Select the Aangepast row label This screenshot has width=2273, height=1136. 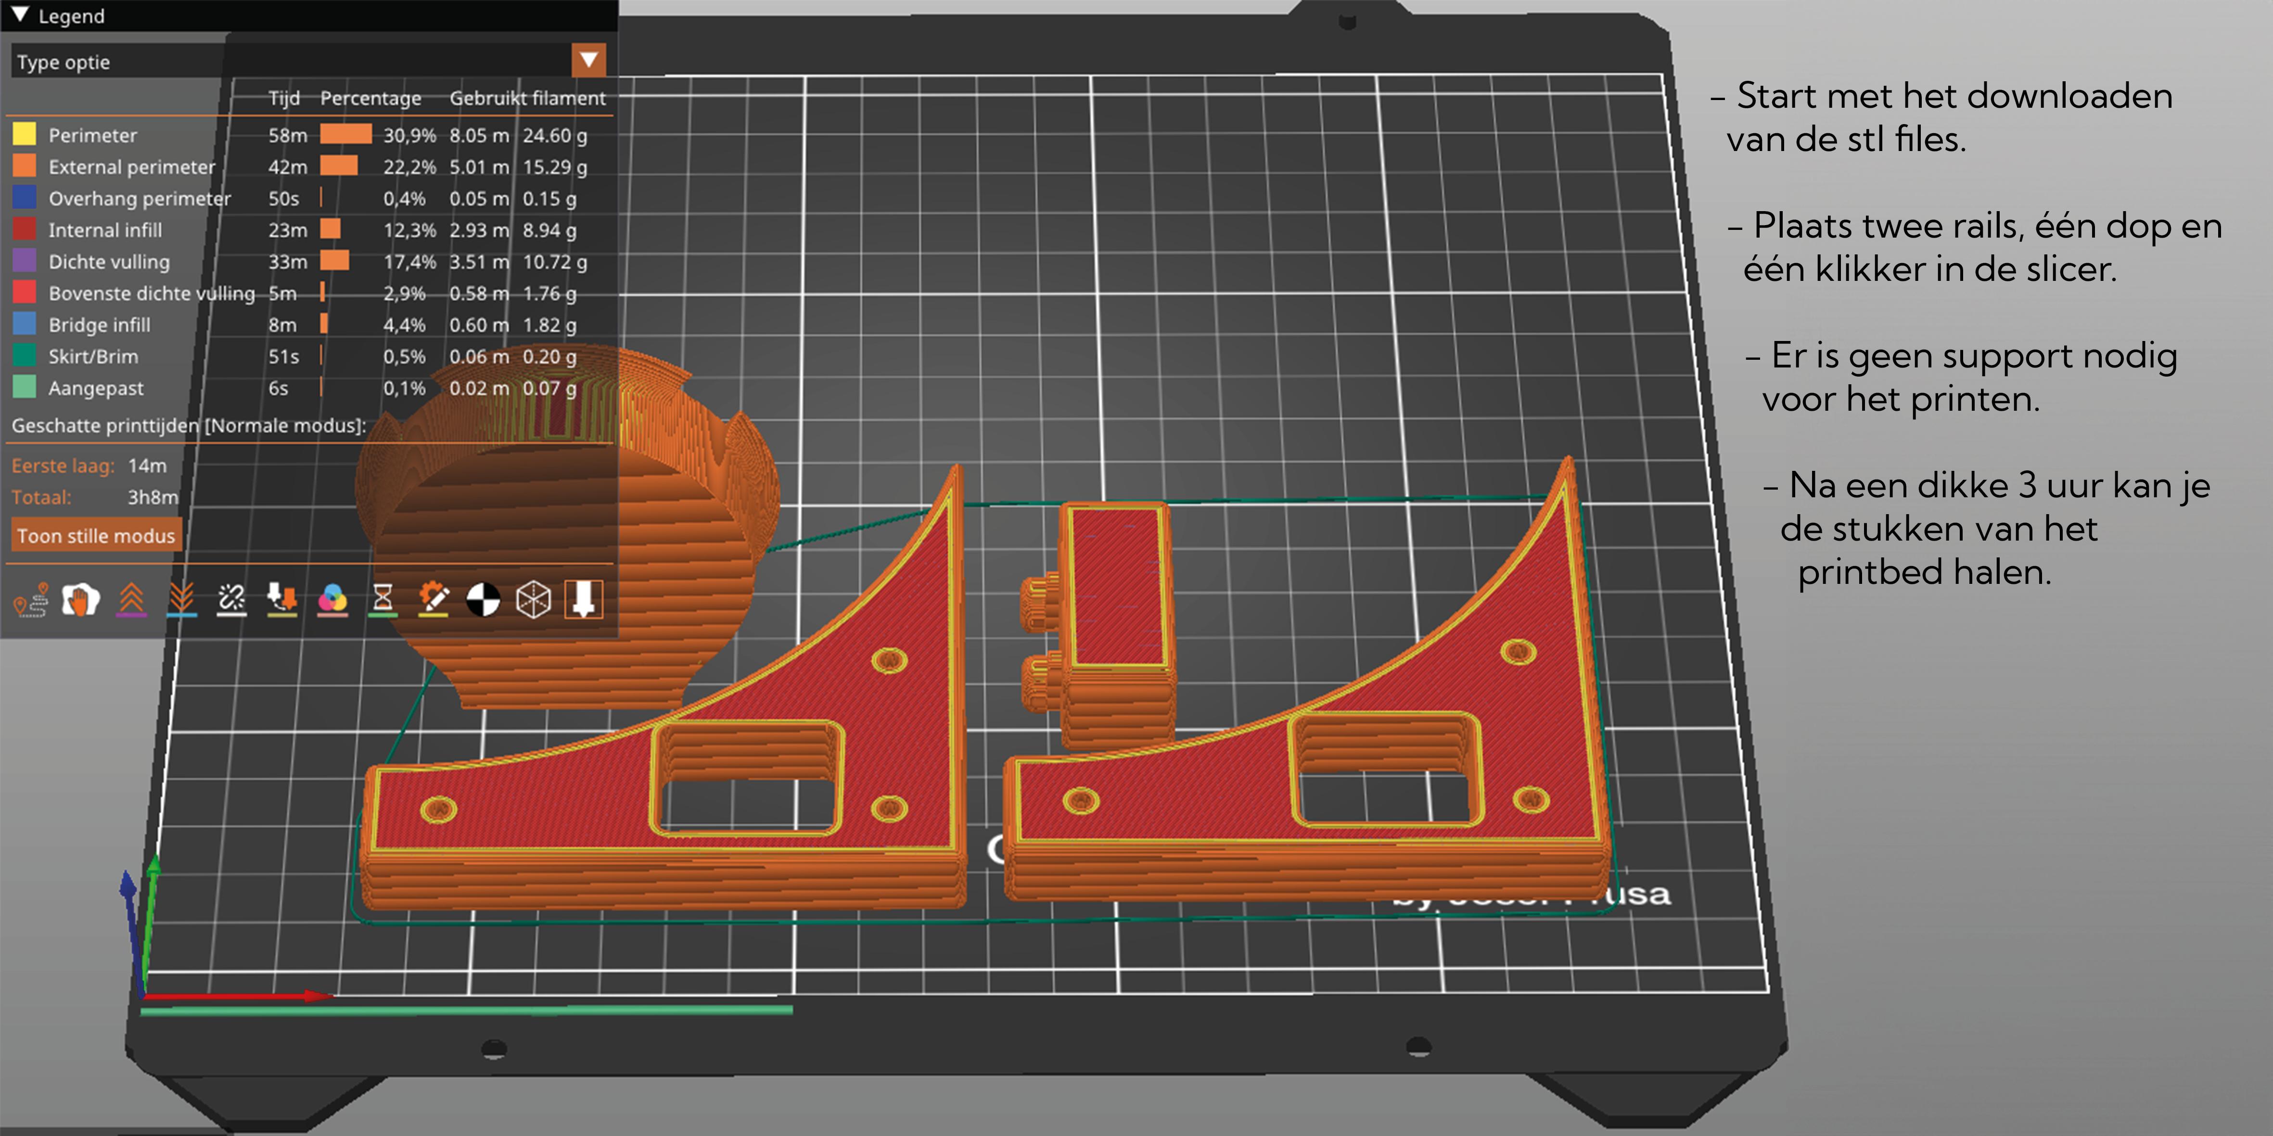tap(96, 388)
